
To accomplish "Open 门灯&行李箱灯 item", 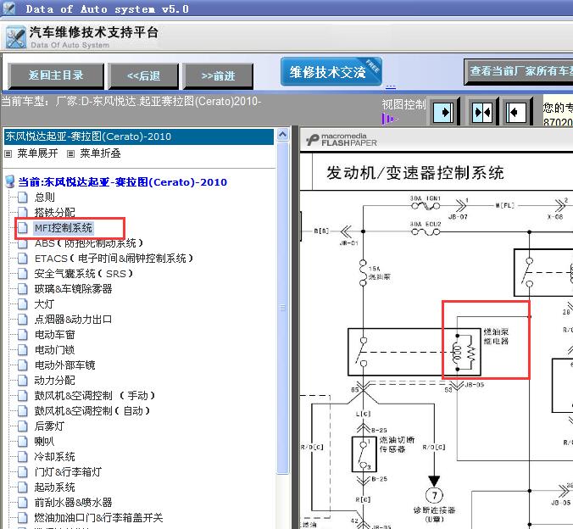I will pos(68,471).
